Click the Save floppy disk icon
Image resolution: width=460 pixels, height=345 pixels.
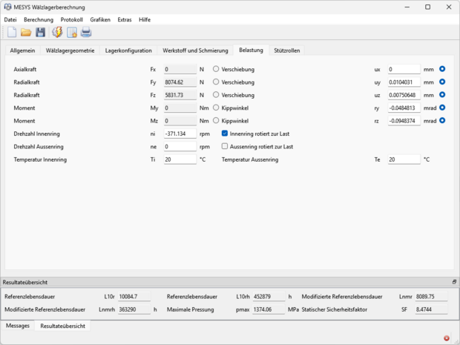(40, 32)
